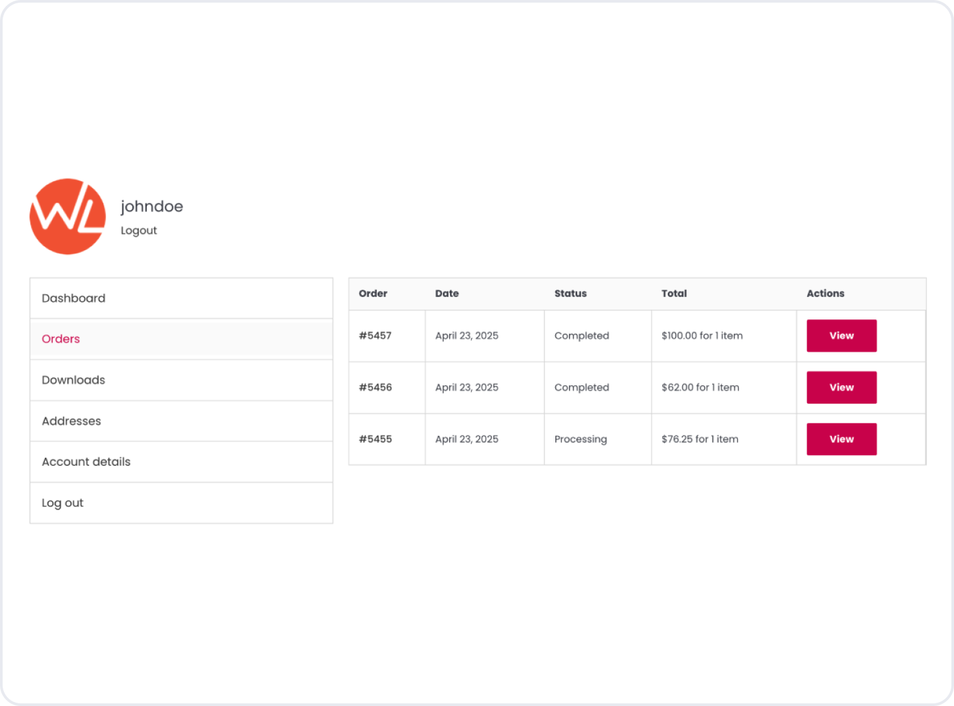
Task: Click the Processing status of order #5455
Action: 580,439
